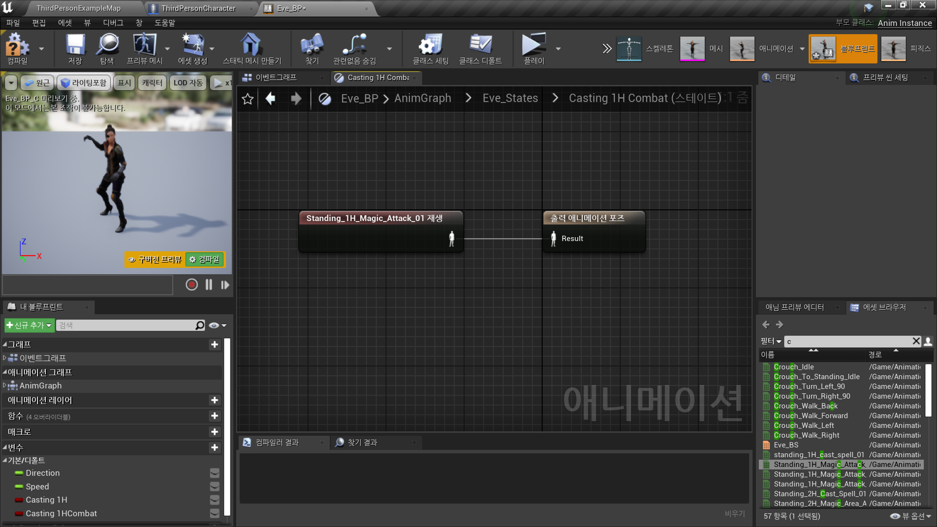The image size is (937, 527).
Task: Open the 디버그 menu
Action: coord(112,22)
